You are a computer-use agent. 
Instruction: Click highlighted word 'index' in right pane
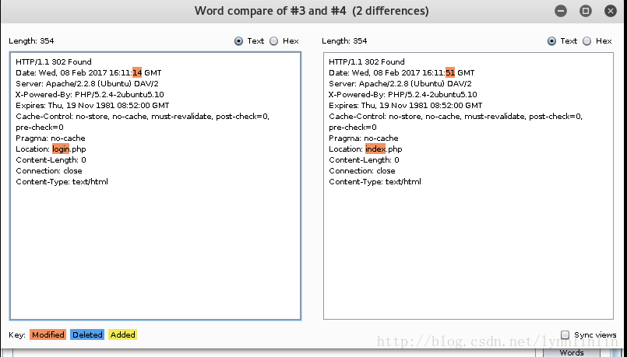(x=375, y=149)
